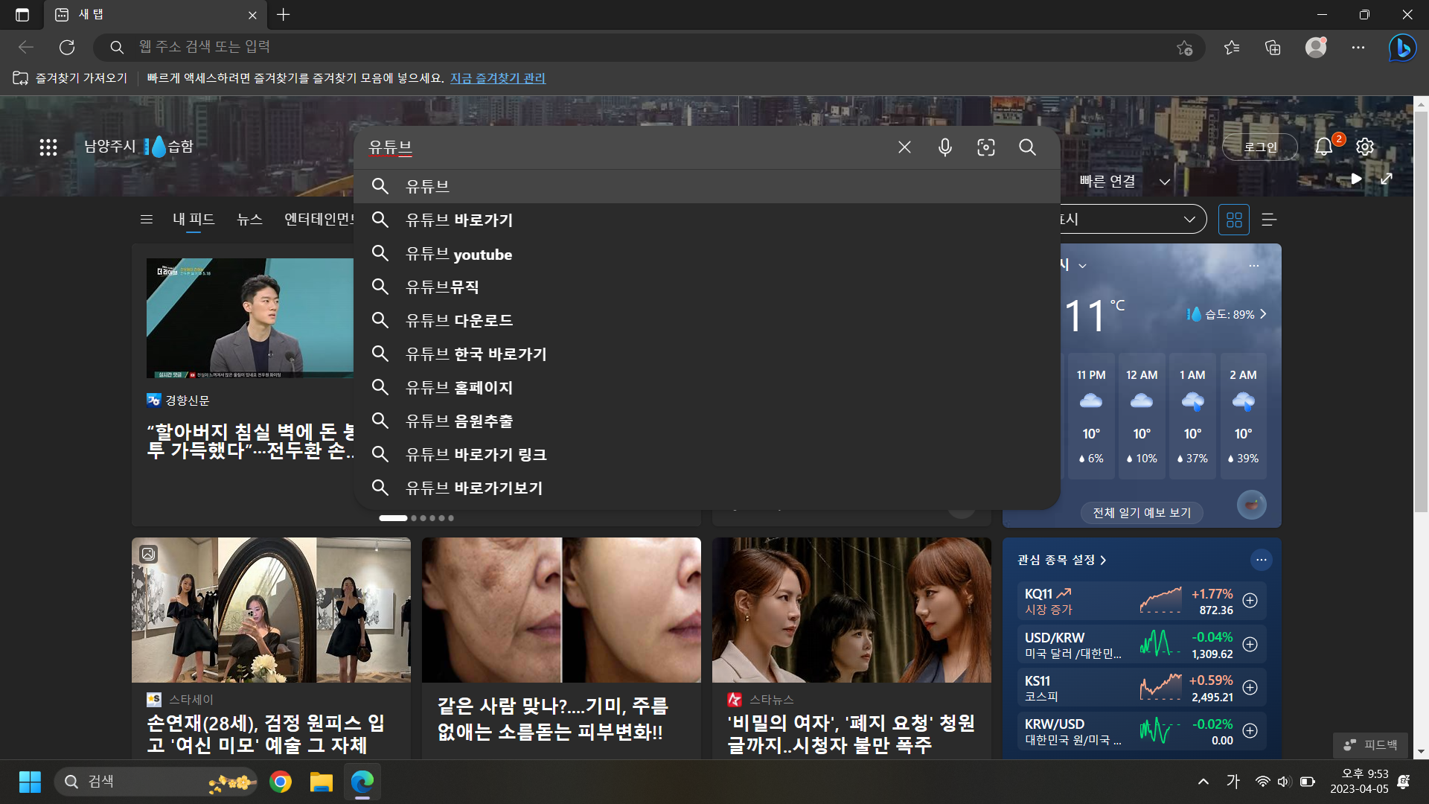Open the favorites list icon
Image resolution: width=1429 pixels, height=804 pixels.
pyautogui.click(x=1232, y=48)
